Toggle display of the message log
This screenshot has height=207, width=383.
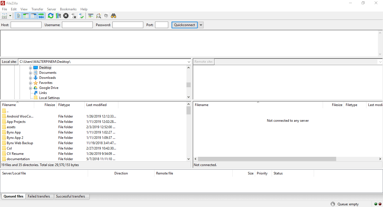[x=18, y=16]
